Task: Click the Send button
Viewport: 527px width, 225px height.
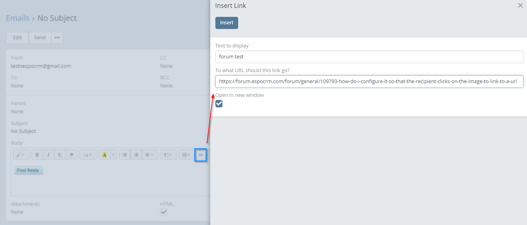Action: [x=40, y=38]
